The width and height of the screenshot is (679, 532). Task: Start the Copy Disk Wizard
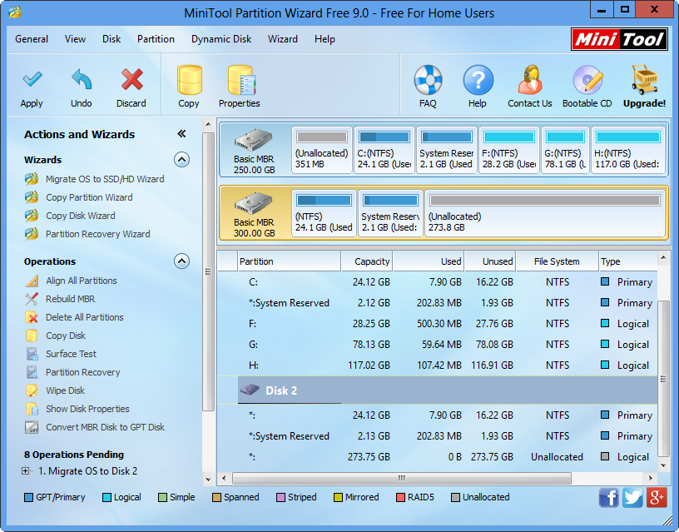coord(81,216)
